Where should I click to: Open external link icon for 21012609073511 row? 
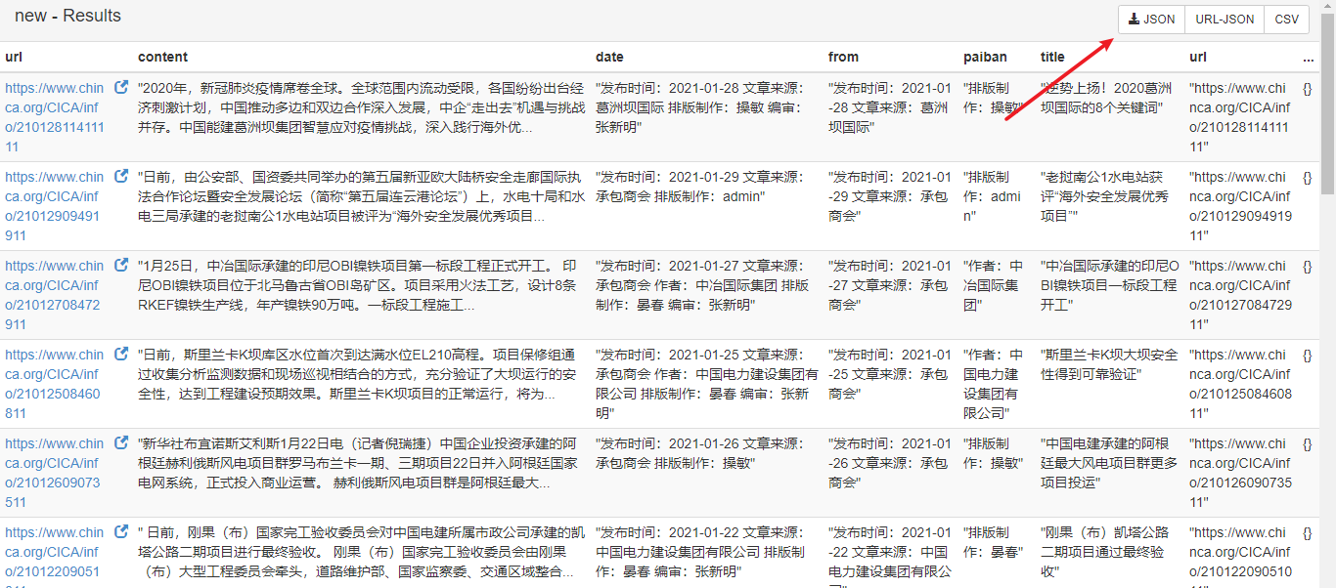click(121, 442)
